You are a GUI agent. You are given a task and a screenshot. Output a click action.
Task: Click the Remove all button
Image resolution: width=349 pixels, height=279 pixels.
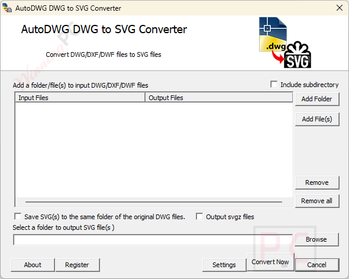coord(317,201)
